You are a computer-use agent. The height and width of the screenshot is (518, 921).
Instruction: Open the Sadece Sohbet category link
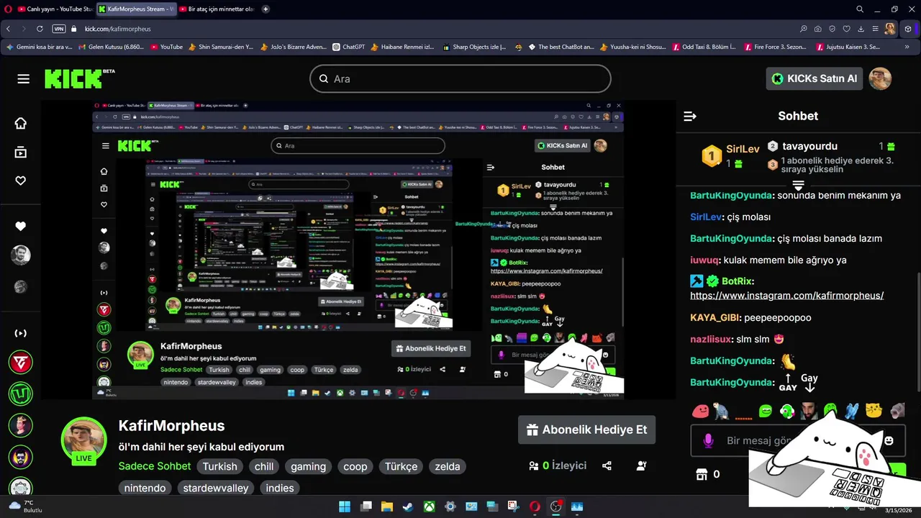coord(155,466)
